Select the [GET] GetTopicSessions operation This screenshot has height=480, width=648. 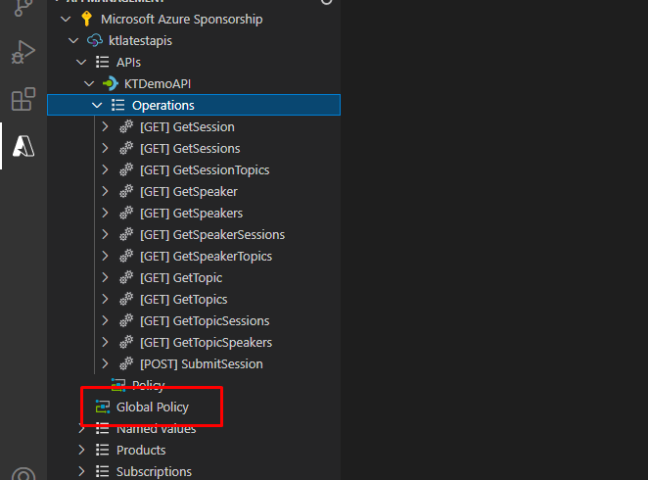[204, 321]
